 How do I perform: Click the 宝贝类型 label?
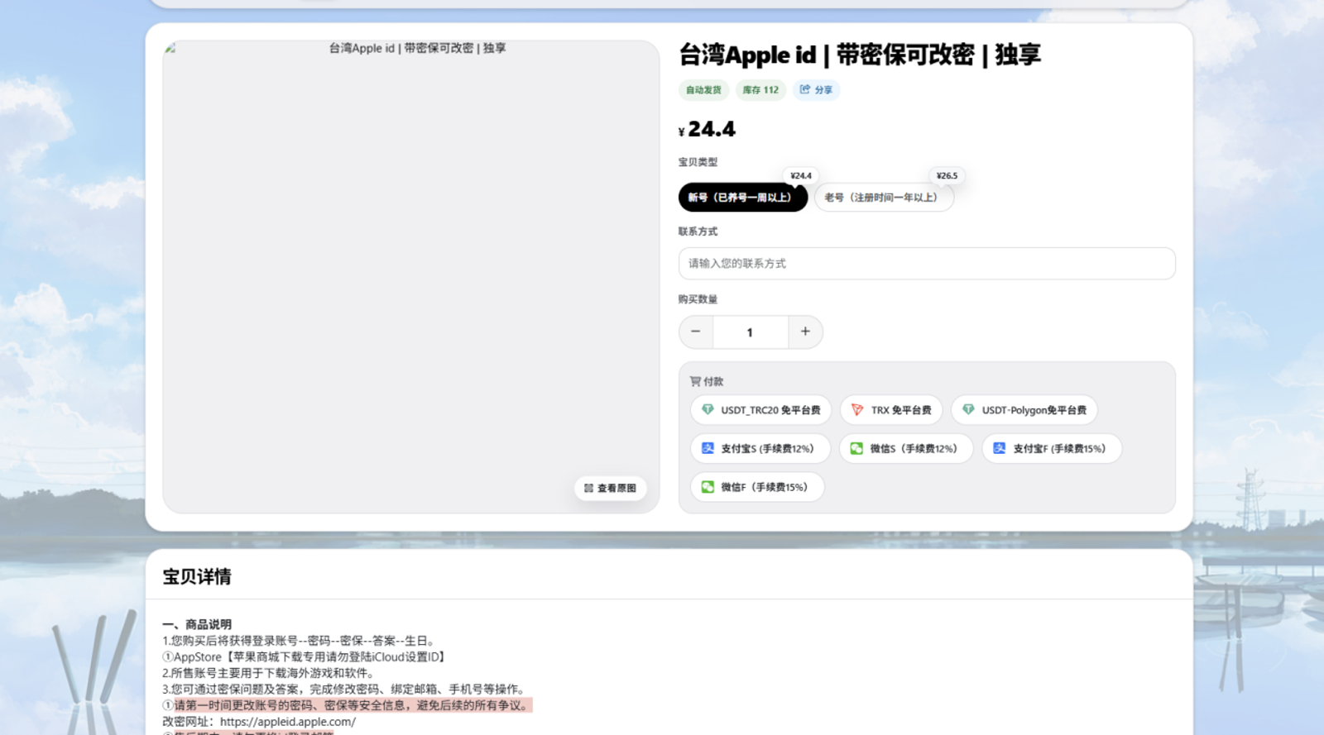tap(698, 162)
